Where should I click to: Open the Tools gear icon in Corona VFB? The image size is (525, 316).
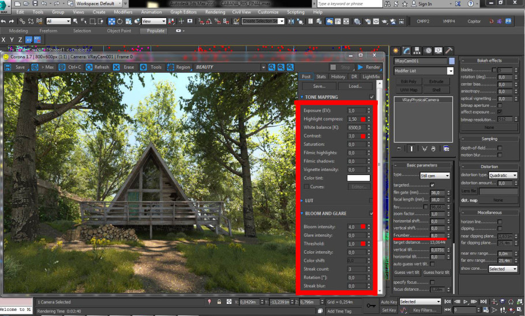point(143,67)
